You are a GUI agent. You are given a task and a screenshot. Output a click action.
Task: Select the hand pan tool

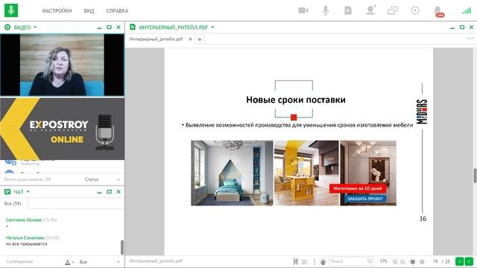coord(323,261)
